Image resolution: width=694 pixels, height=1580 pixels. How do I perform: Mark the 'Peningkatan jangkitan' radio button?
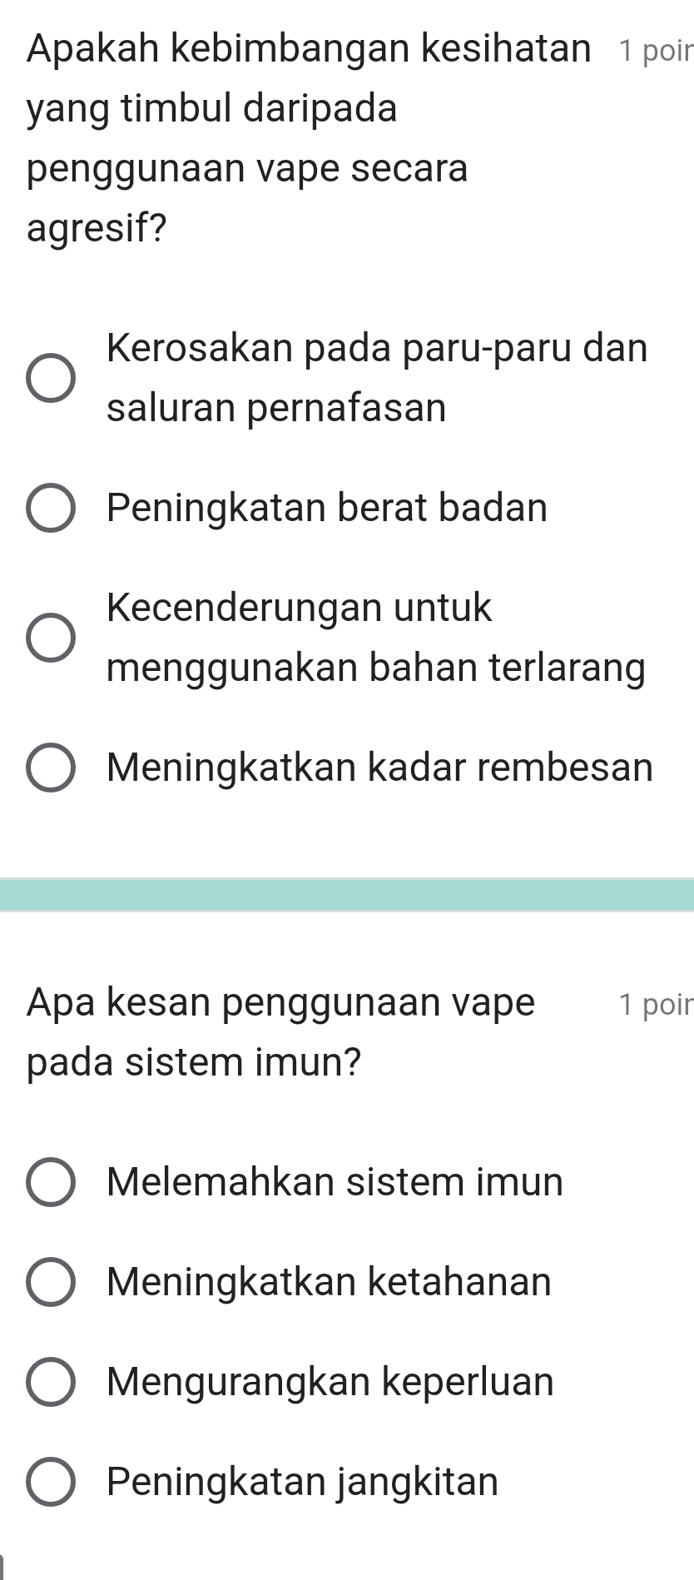pos(51,1482)
